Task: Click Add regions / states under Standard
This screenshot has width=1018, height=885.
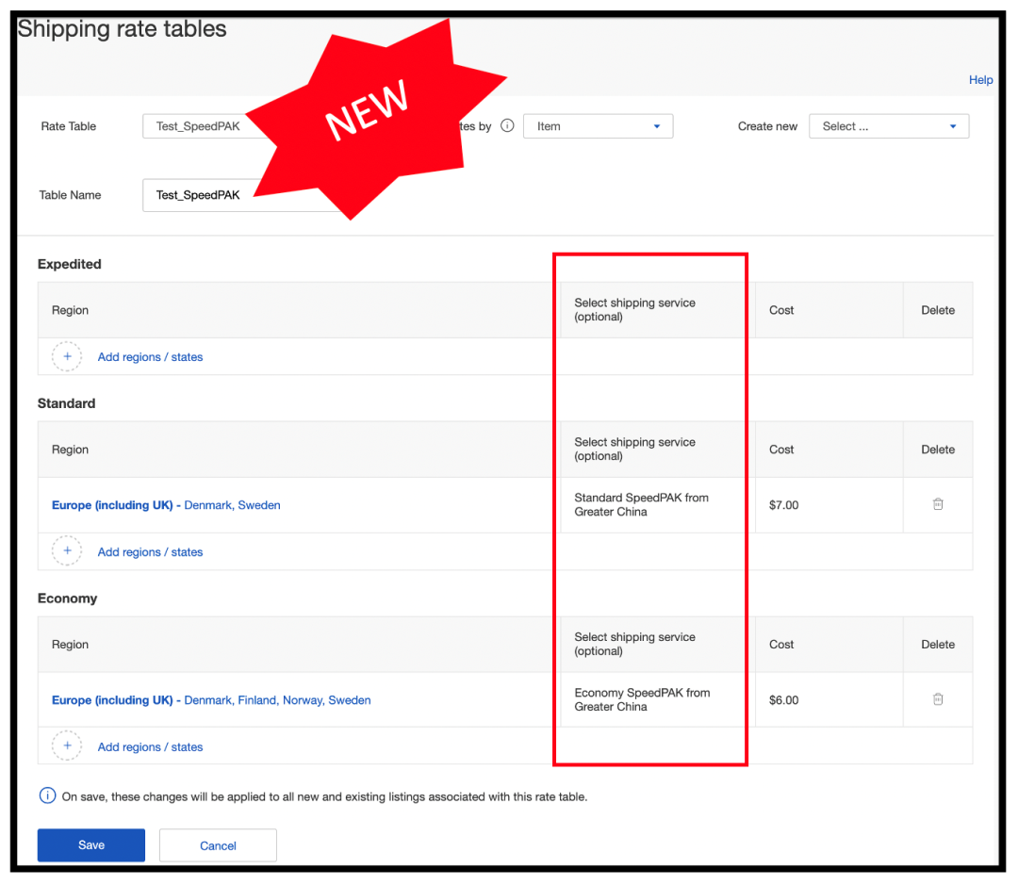Action: [x=150, y=552]
